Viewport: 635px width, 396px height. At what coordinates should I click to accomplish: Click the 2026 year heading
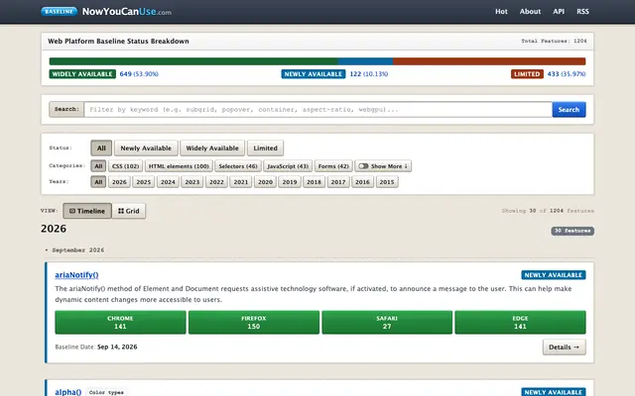[54, 229]
